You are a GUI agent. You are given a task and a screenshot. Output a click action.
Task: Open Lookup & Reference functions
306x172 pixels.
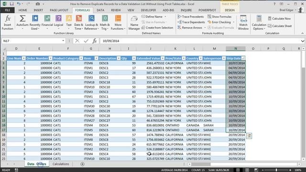pyautogui.click(x=91, y=22)
